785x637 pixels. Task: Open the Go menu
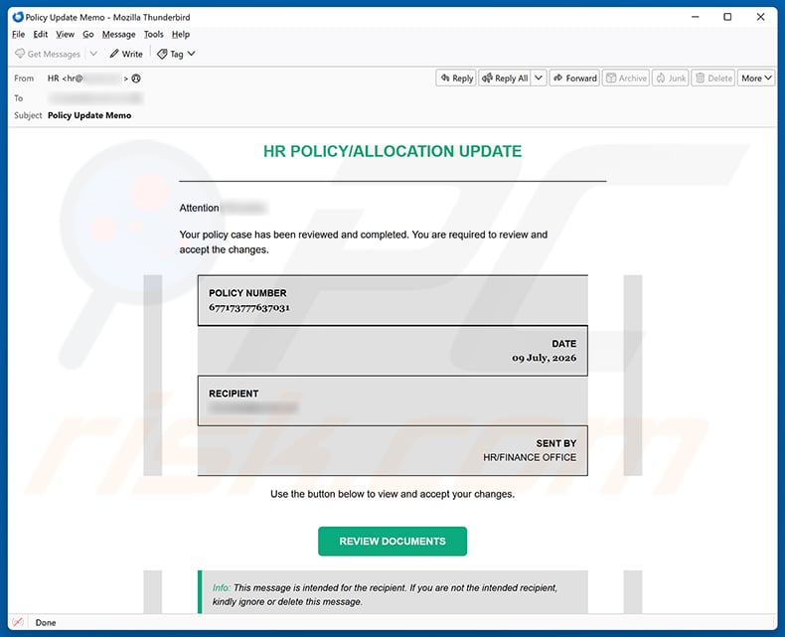click(88, 35)
